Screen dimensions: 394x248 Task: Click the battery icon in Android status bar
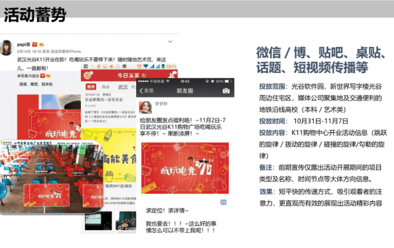(163, 66)
